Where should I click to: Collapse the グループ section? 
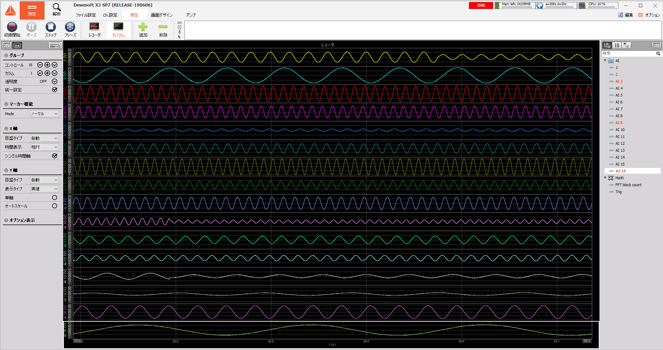pos(6,55)
